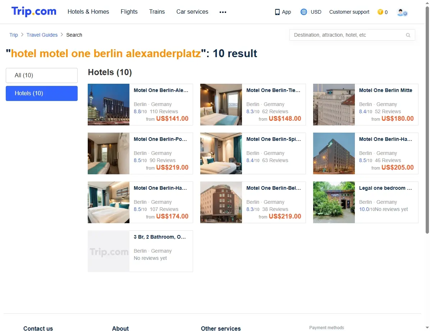Open the US$205.00 Motel One Berlin-Ha... photo
The height and width of the screenshot is (331, 430).
click(x=334, y=153)
